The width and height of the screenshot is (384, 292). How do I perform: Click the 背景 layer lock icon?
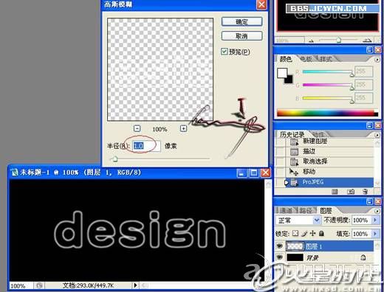click(x=363, y=257)
